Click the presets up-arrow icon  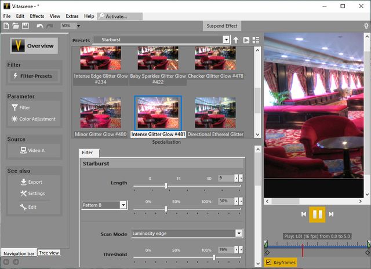point(236,40)
